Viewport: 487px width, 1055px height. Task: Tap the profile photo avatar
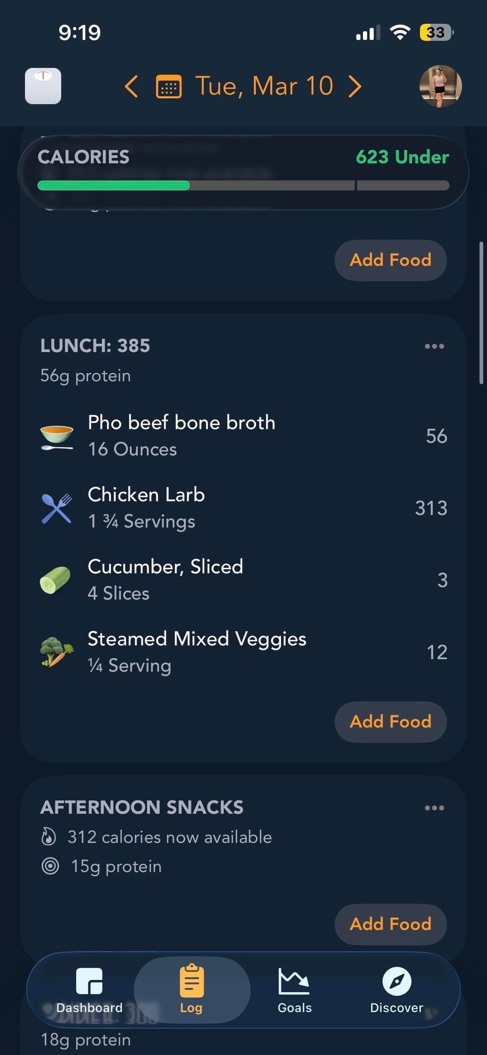[440, 86]
